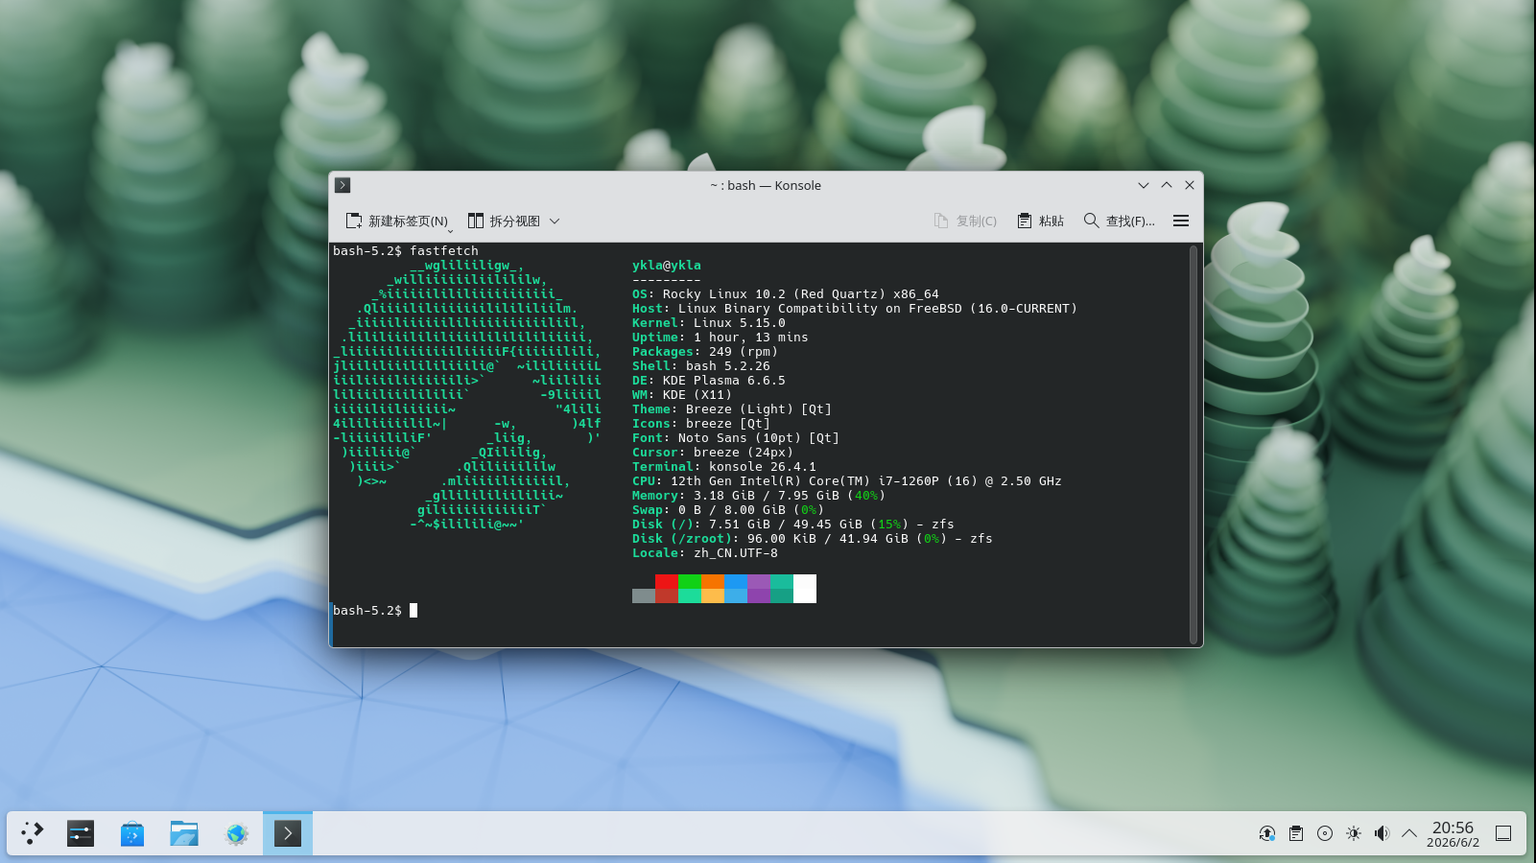
Task: Select Konsole task in the taskbar
Action: tap(288, 833)
